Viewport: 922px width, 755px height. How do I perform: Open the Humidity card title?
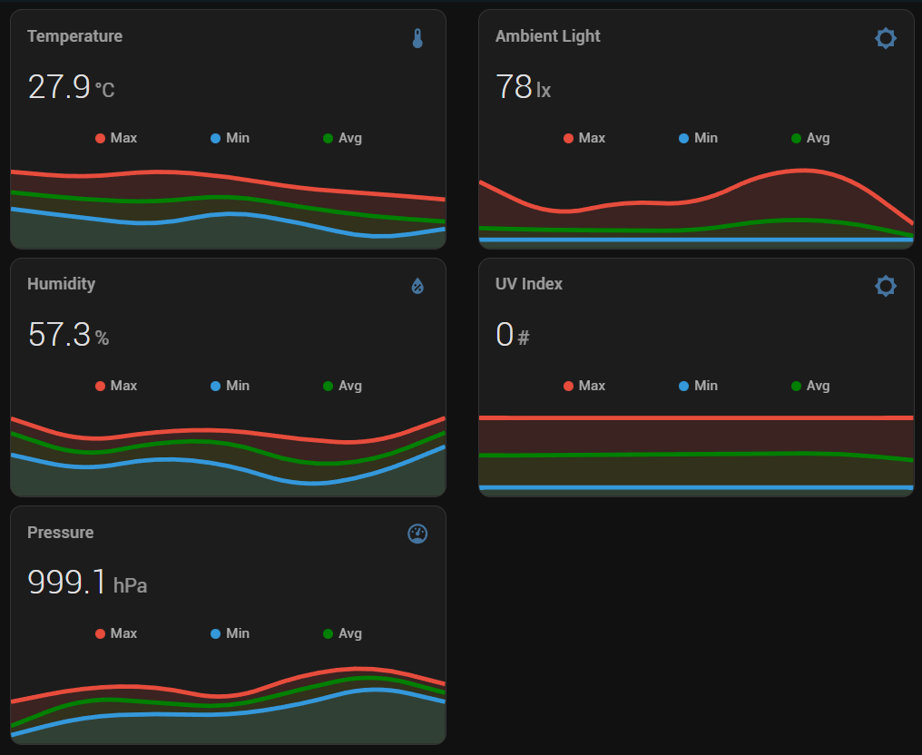(61, 284)
